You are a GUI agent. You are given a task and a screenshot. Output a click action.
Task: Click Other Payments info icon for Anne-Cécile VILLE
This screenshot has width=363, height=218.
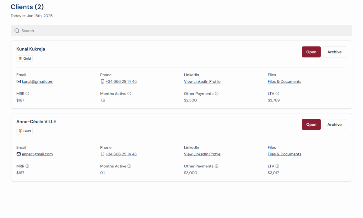click(x=217, y=166)
